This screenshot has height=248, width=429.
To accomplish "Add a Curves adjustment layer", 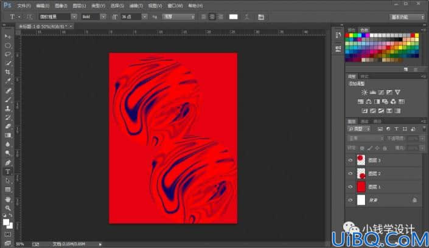I will point(381,92).
